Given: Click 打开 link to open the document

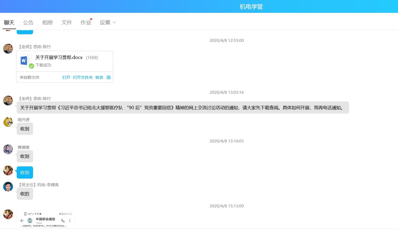Looking at the screenshot, I should (66, 78).
